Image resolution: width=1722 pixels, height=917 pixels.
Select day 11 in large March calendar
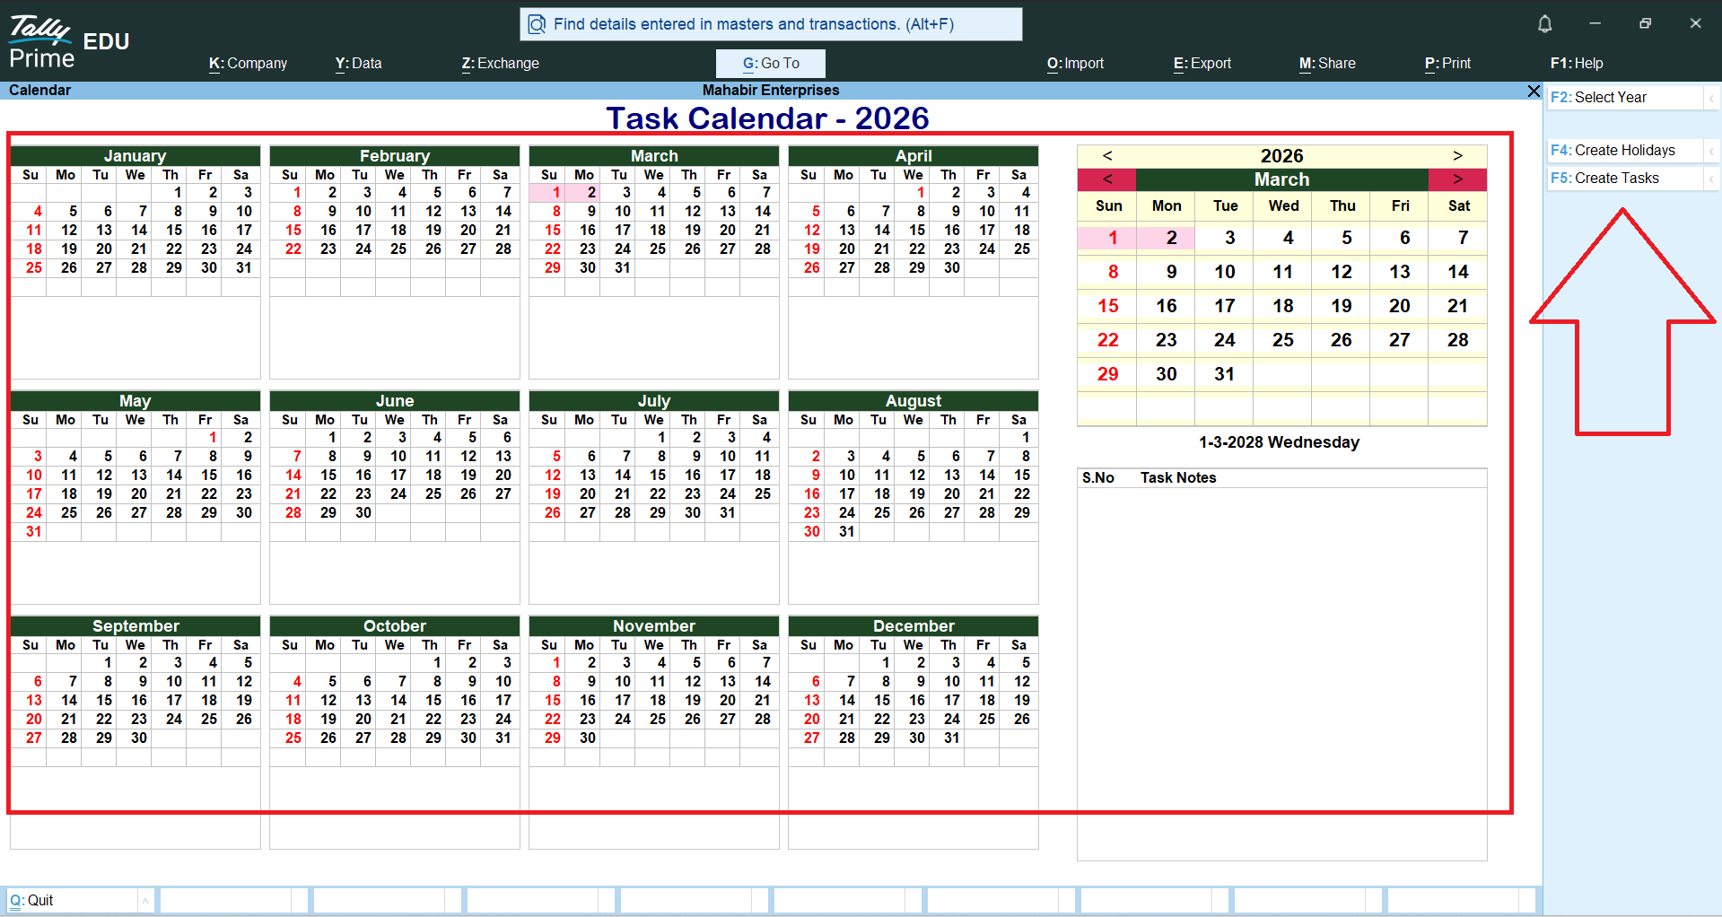(1283, 272)
